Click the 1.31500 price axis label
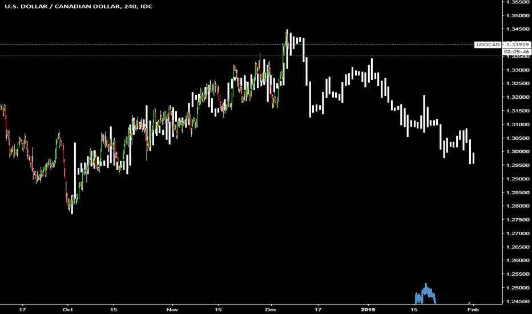Screen dimensions: 532x314 click(x=518, y=111)
